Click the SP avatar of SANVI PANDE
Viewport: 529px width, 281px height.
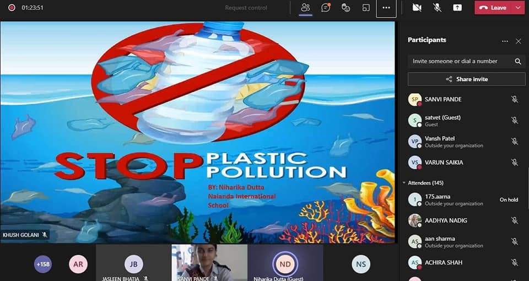(x=415, y=99)
